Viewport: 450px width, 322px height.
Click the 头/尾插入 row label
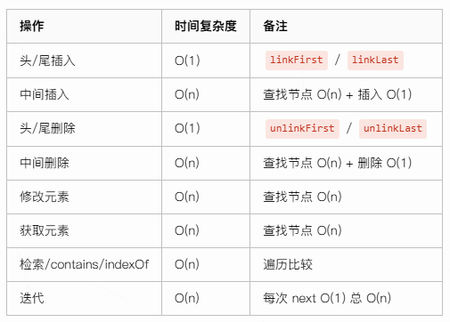click(47, 60)
